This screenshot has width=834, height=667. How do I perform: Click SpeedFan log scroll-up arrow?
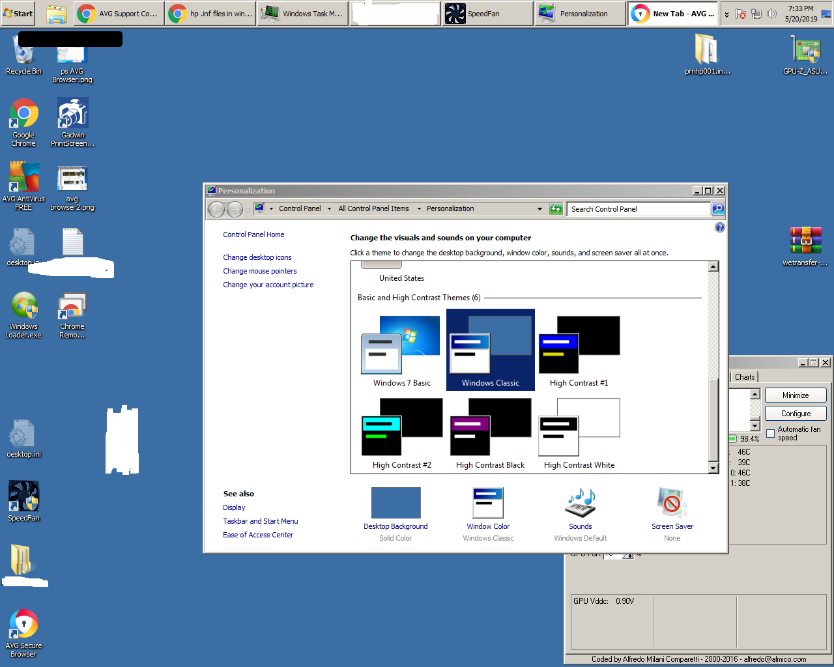pyautogui.click(x=755, y=393)
